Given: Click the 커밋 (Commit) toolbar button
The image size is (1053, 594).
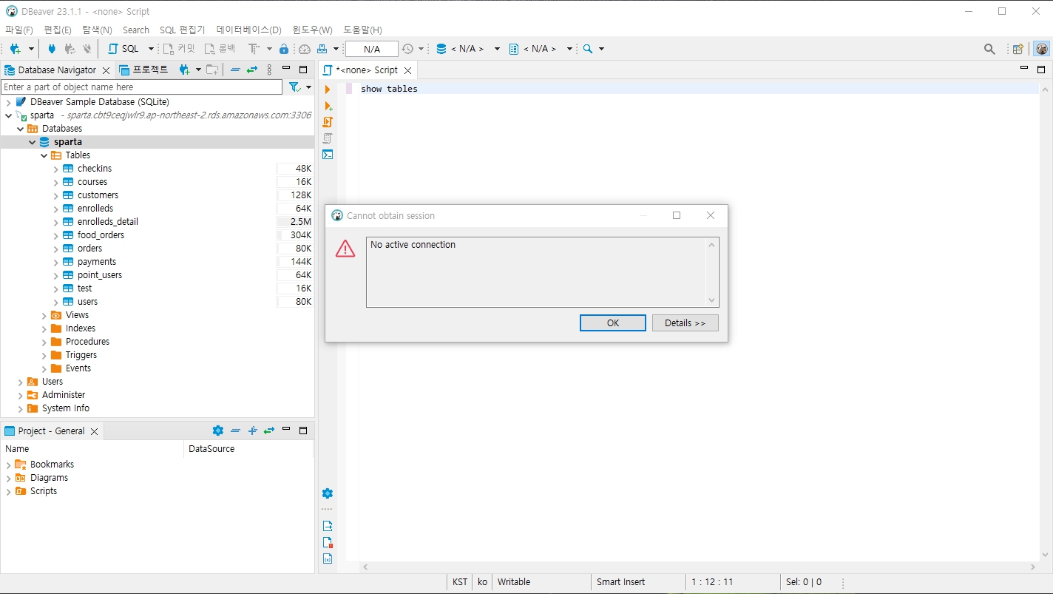Looking at the screenshot, I should tap(180, 49).
